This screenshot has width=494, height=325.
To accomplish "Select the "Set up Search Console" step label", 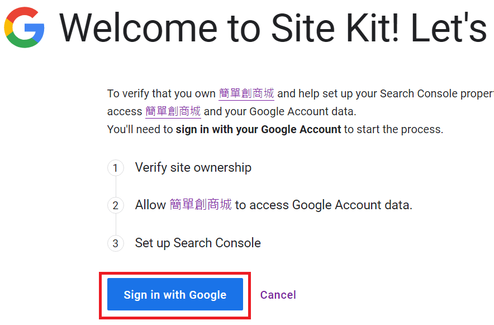I will [x=198, y=243].
